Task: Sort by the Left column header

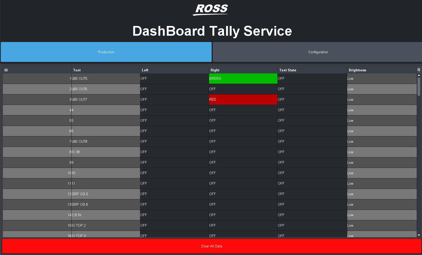Action: [174, 70]
